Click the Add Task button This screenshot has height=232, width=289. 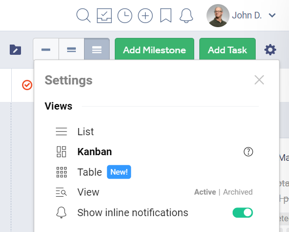[x=228, y=49]
